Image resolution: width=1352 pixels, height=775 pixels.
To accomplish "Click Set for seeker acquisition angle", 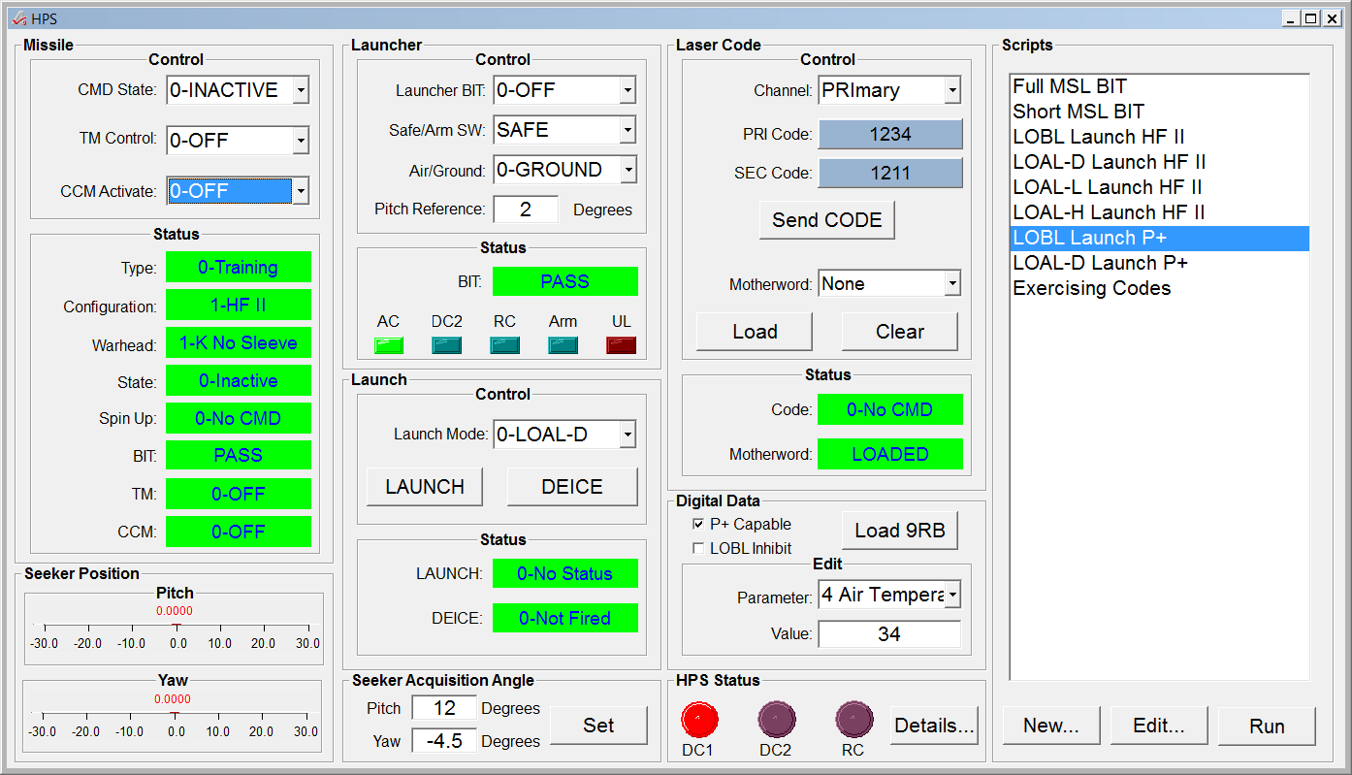I will [x=598, y=726].
